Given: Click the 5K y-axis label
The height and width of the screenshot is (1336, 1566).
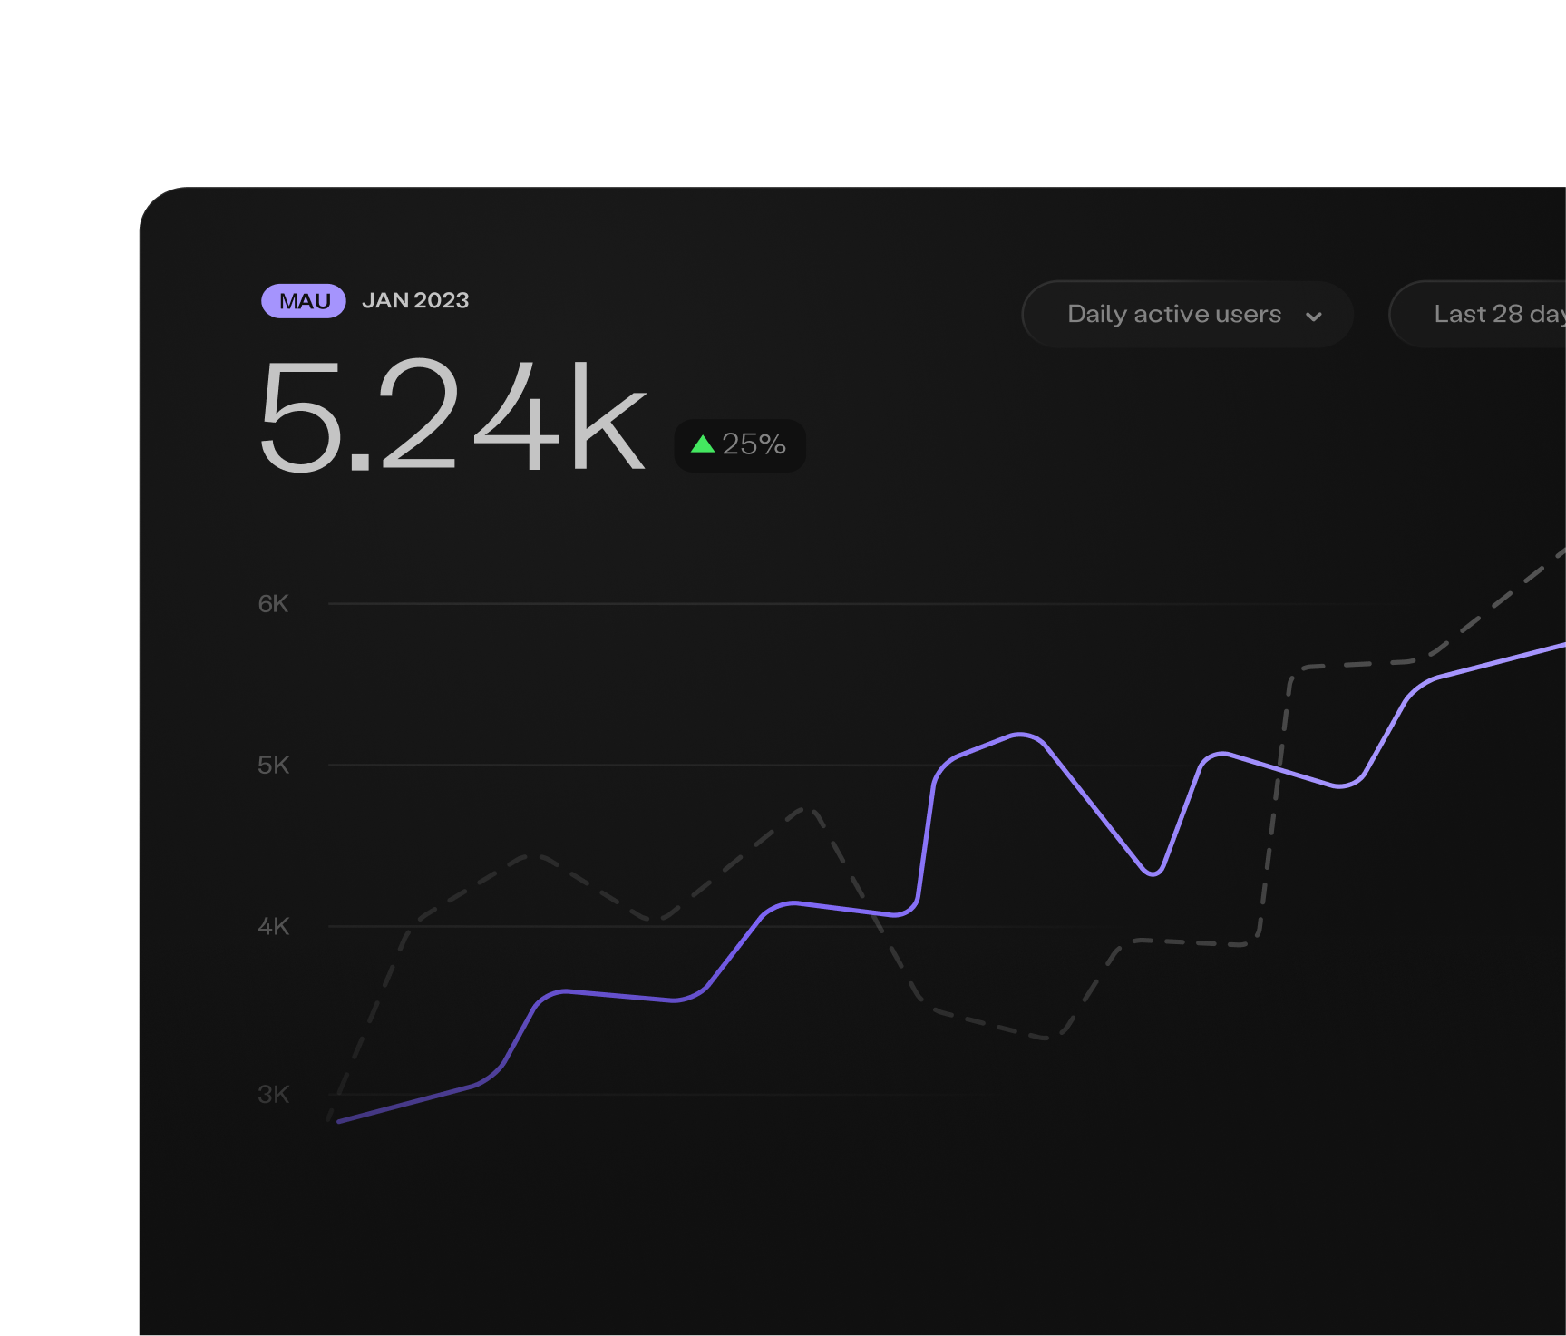Looking at the screenshot, I should [x=273, y=766].
